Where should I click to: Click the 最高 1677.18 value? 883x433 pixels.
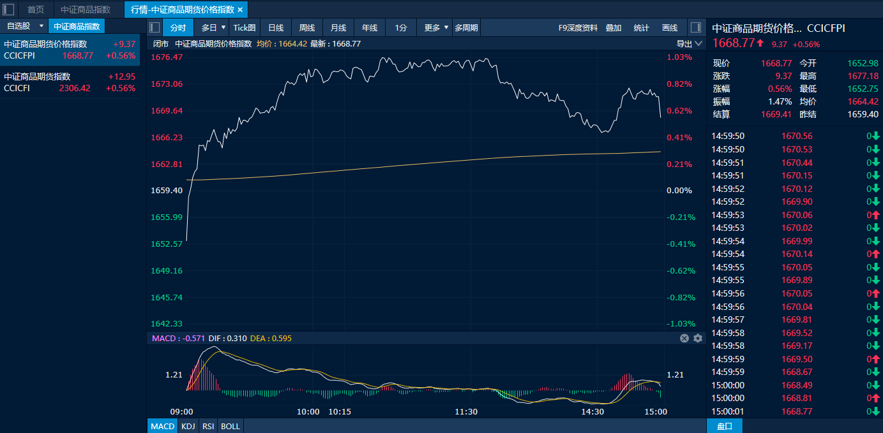click(x=863, y=76)
